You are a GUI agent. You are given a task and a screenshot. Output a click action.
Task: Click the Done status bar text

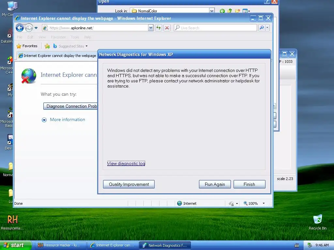[x=19, y=203]
